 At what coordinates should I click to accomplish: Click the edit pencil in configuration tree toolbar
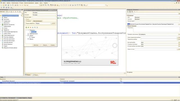(9, 12)
